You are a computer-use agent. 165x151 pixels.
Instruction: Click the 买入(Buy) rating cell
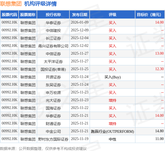[113, 77]
